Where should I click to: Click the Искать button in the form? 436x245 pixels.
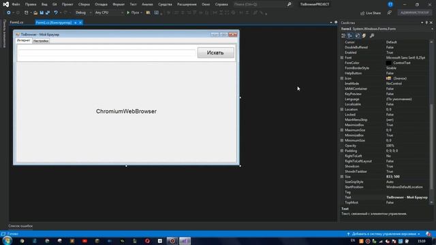point(215,52)
